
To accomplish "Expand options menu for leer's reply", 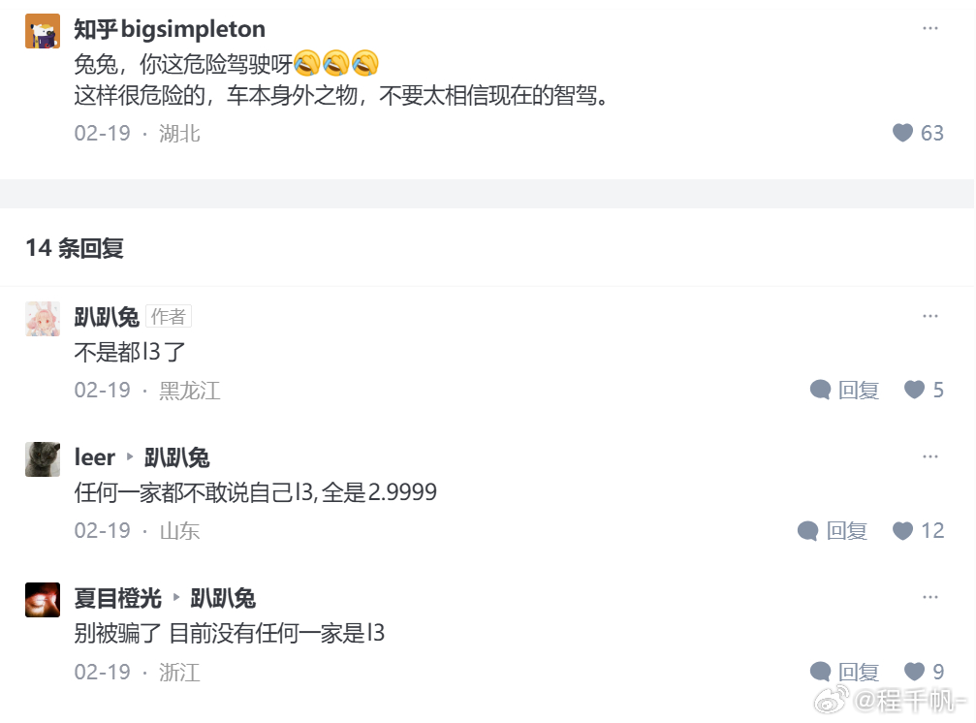I will [931, 456].
